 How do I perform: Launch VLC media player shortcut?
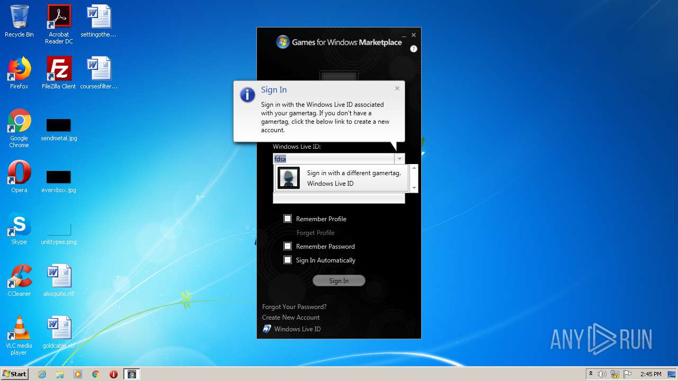coord(19,335)
